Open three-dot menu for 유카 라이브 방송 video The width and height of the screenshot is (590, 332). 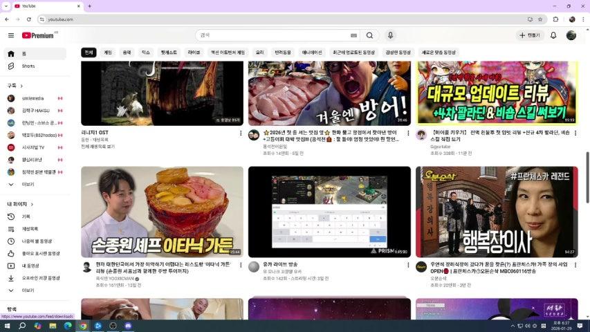(x=408, y=265)
